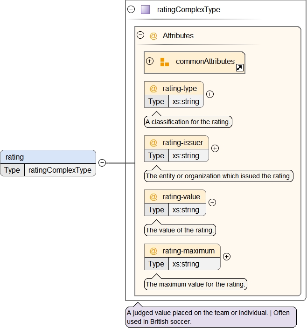The height and width of the screenshot is (329, 307).
Task: Click the @ icon of rating-issuer
Action: click(x=153, y=143)
